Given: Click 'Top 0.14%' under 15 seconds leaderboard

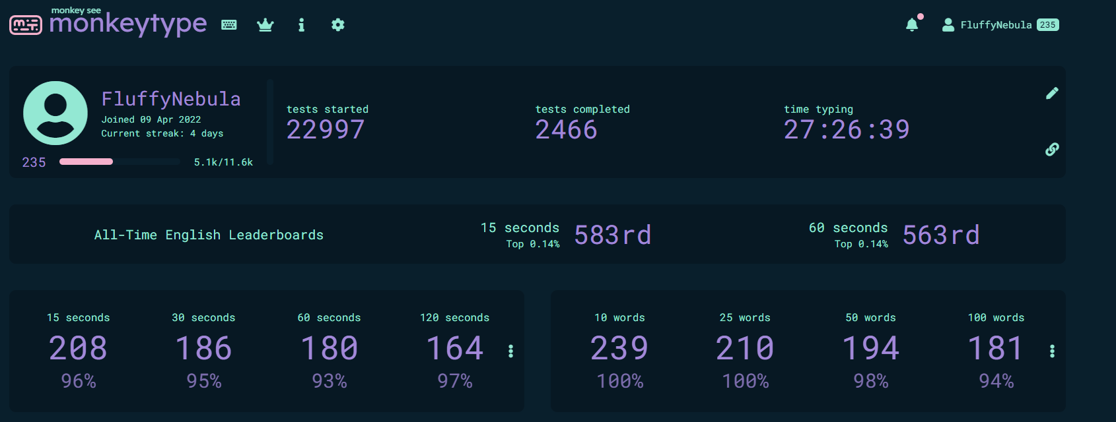Looking at the screenshot, I should click(x=533, y=244).
